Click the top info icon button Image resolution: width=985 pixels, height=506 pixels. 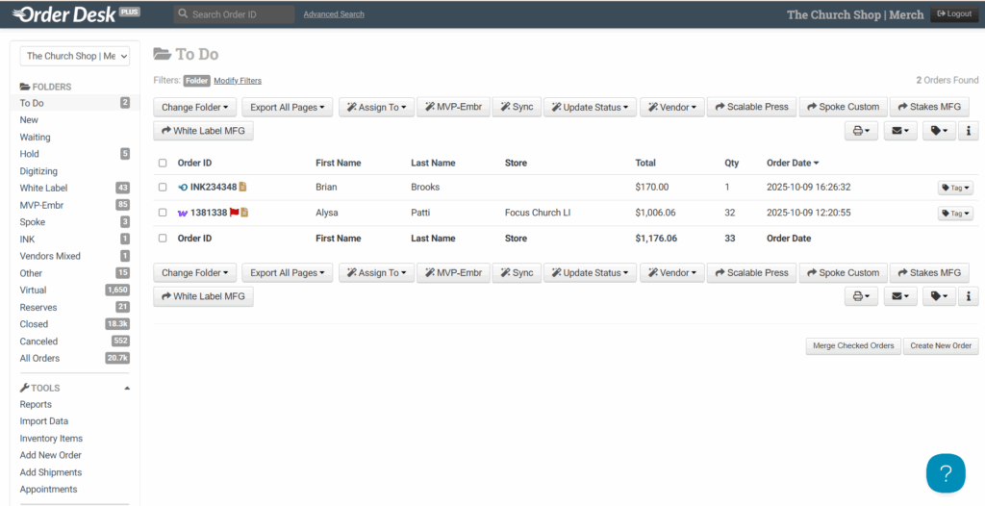tap(969, 132)
